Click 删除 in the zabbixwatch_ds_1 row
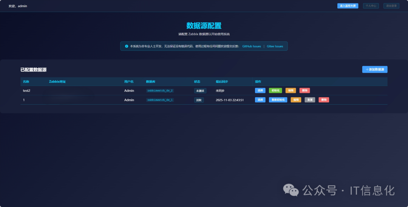This screenshot has height=207, width=408. coord(324,100)
